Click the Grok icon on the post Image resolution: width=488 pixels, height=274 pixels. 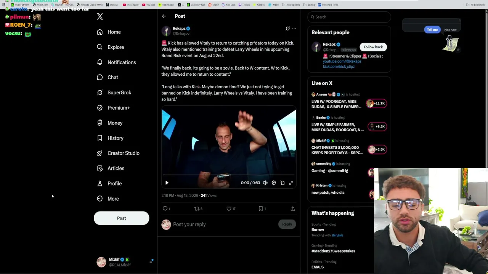(288, 29)
